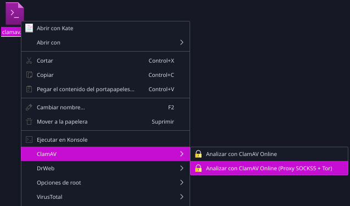Choose Abrir con Kate

[x=105, y=28]
